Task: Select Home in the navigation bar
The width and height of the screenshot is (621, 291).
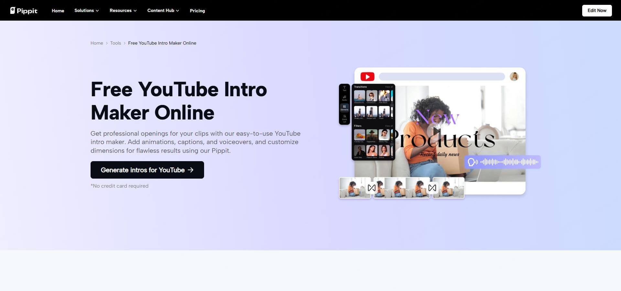Action: (x=58, y=10)
